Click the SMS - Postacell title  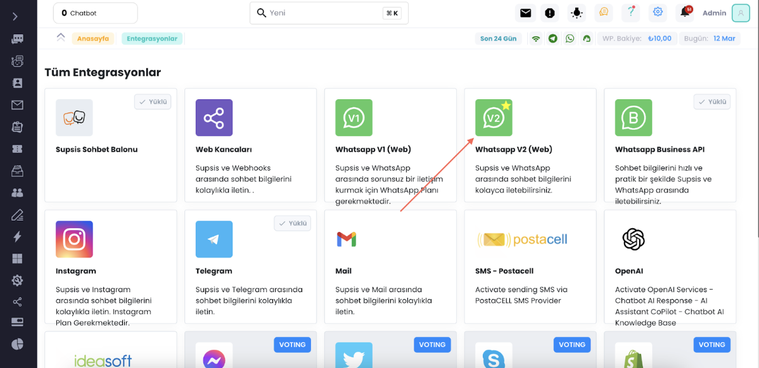pyautogui.click(x=504, y=271)
